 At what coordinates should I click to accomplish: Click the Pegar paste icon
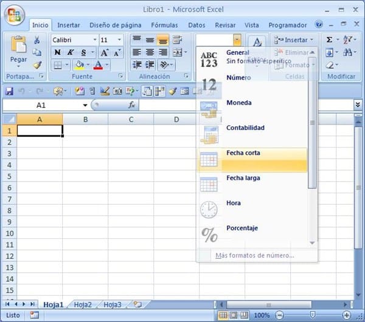(18, 44)
